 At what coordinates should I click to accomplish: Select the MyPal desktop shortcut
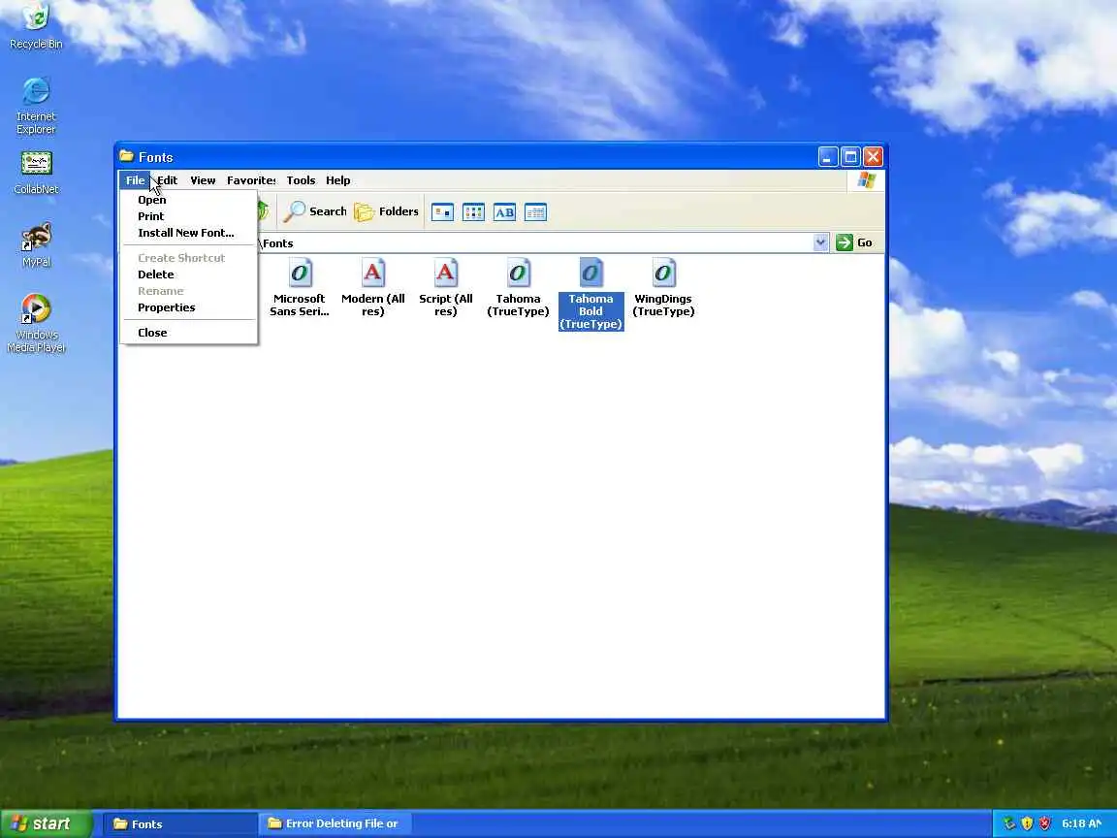(36, 244)
